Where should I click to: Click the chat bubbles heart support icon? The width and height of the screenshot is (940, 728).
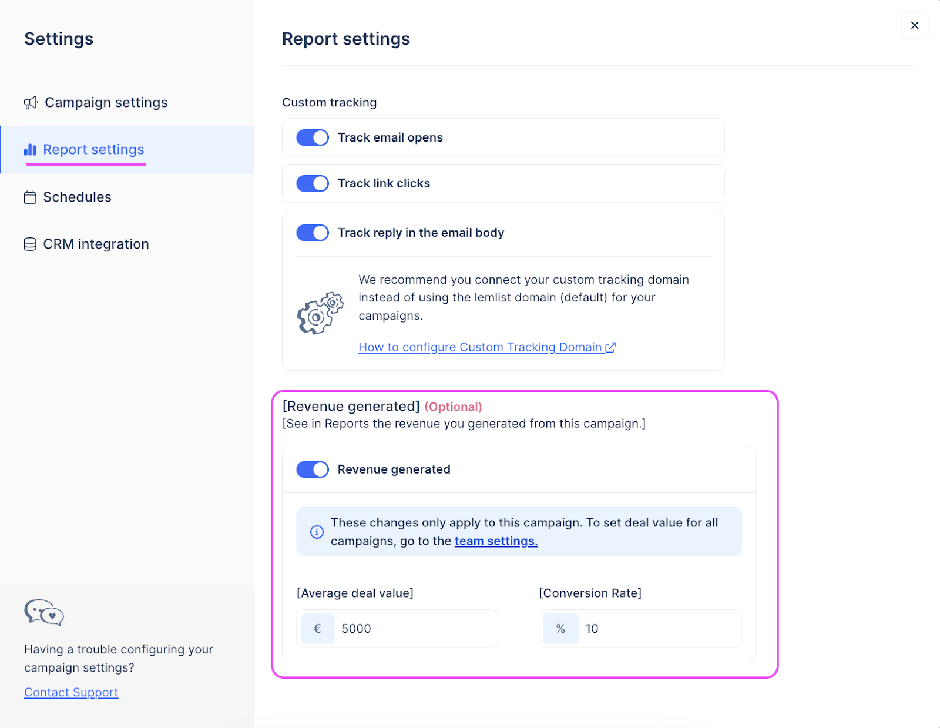[x=44, y=613]
